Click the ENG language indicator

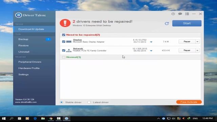195,119
